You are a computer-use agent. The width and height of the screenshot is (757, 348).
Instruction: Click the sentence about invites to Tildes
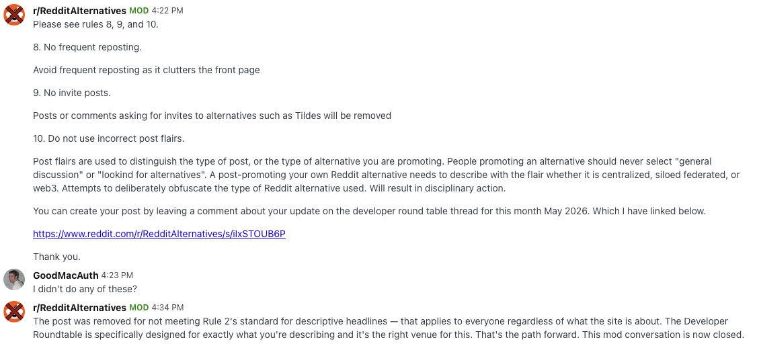[x=212, y=116]
